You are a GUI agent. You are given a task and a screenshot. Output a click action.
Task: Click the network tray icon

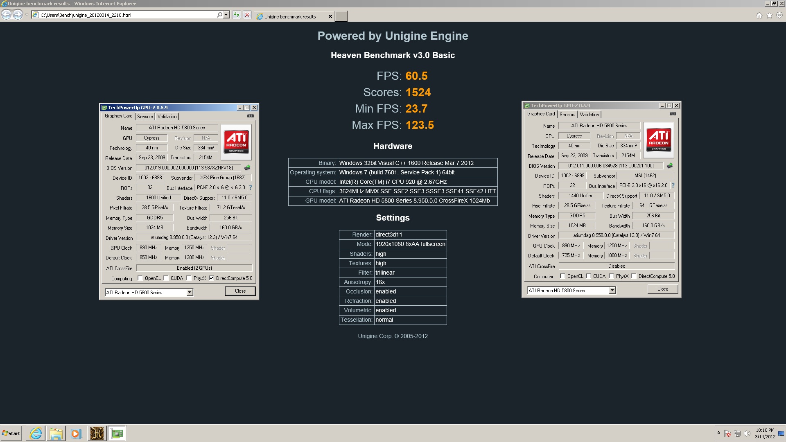[737, 433]
